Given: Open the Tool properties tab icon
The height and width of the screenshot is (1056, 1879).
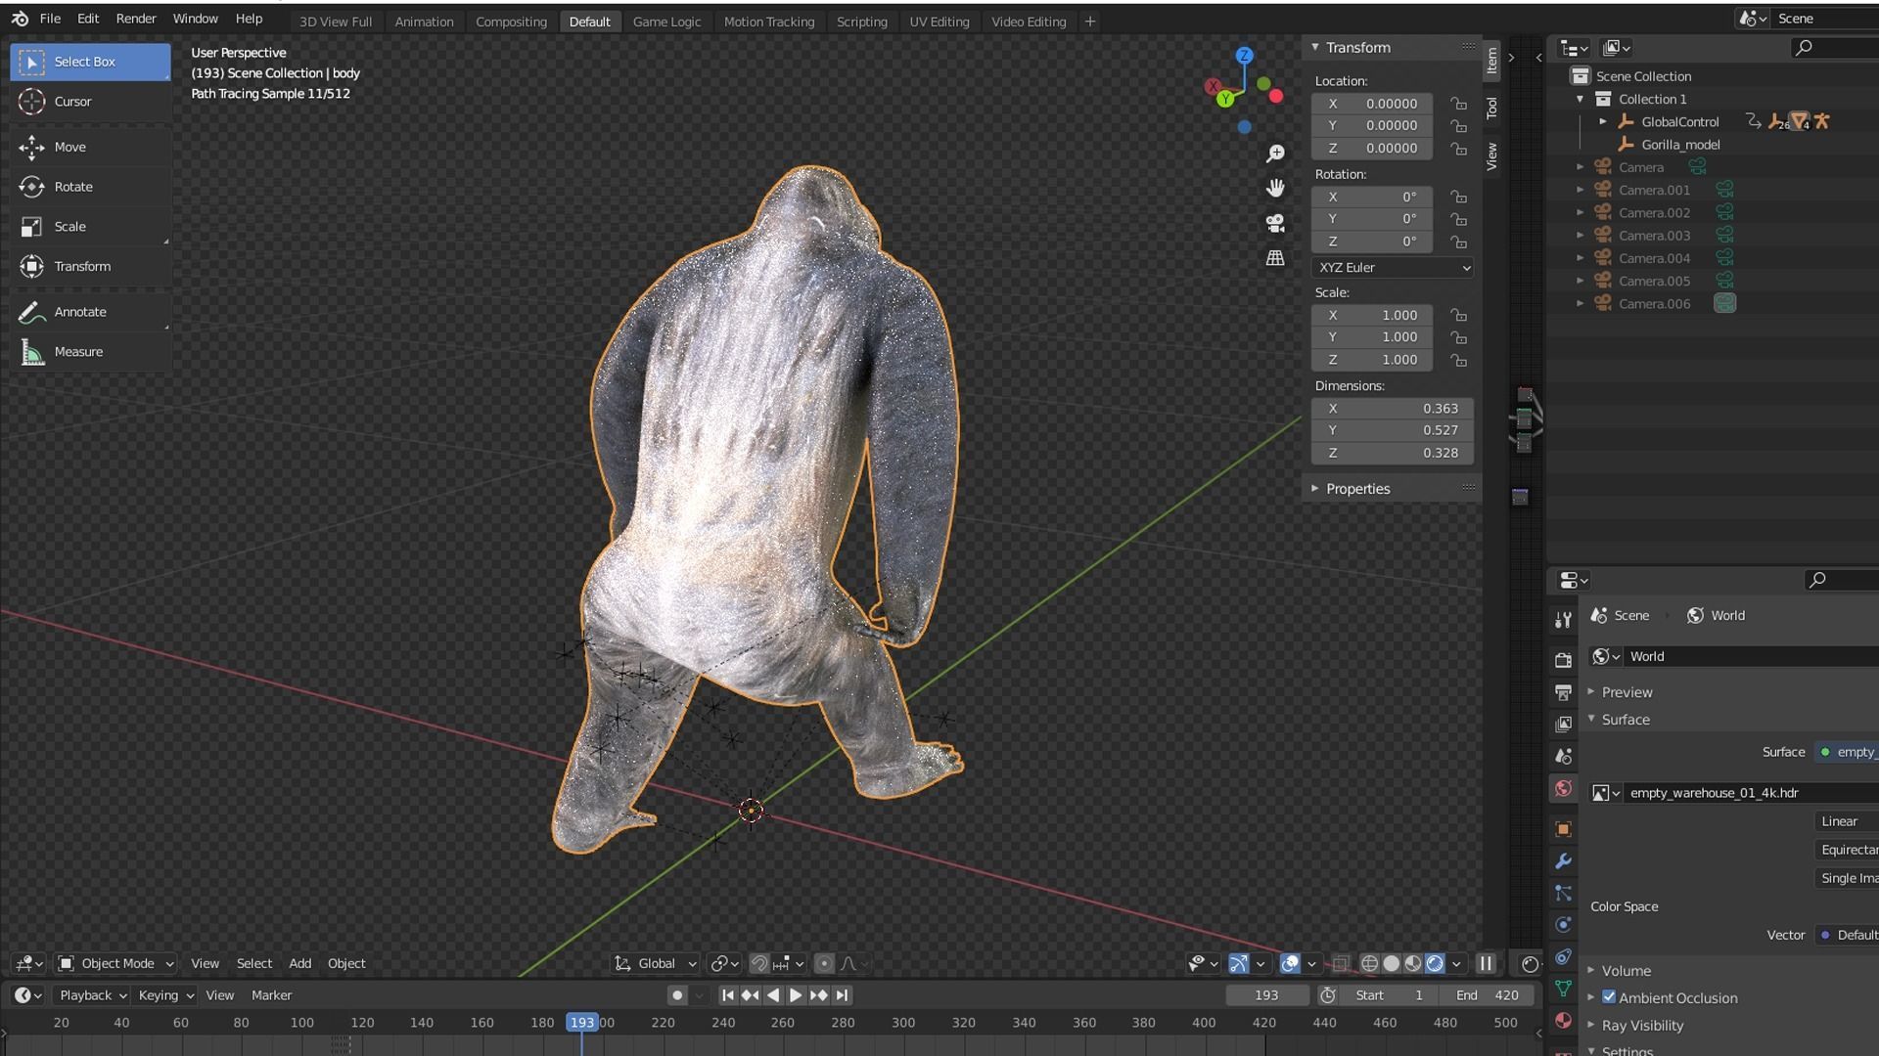Looking at the screenshot, I should [1563, 620].
